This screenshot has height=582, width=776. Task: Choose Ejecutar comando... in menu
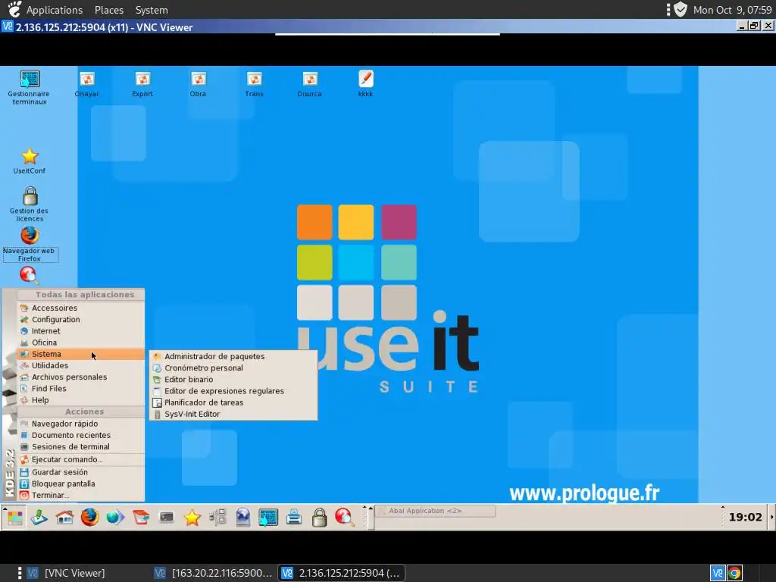point(80,460)
